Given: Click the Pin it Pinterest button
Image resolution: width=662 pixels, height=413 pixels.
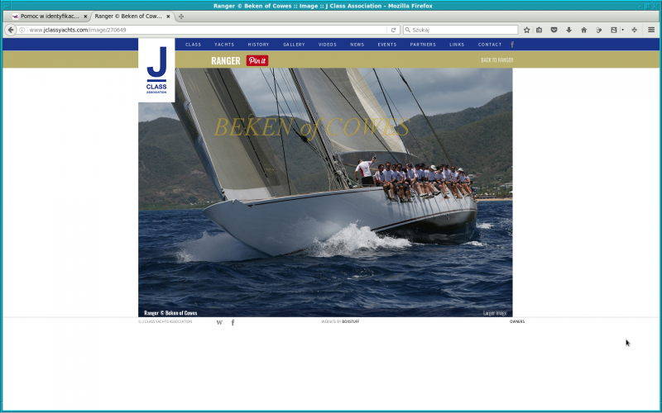Looking at the screenshot, I should pos(257,61).
